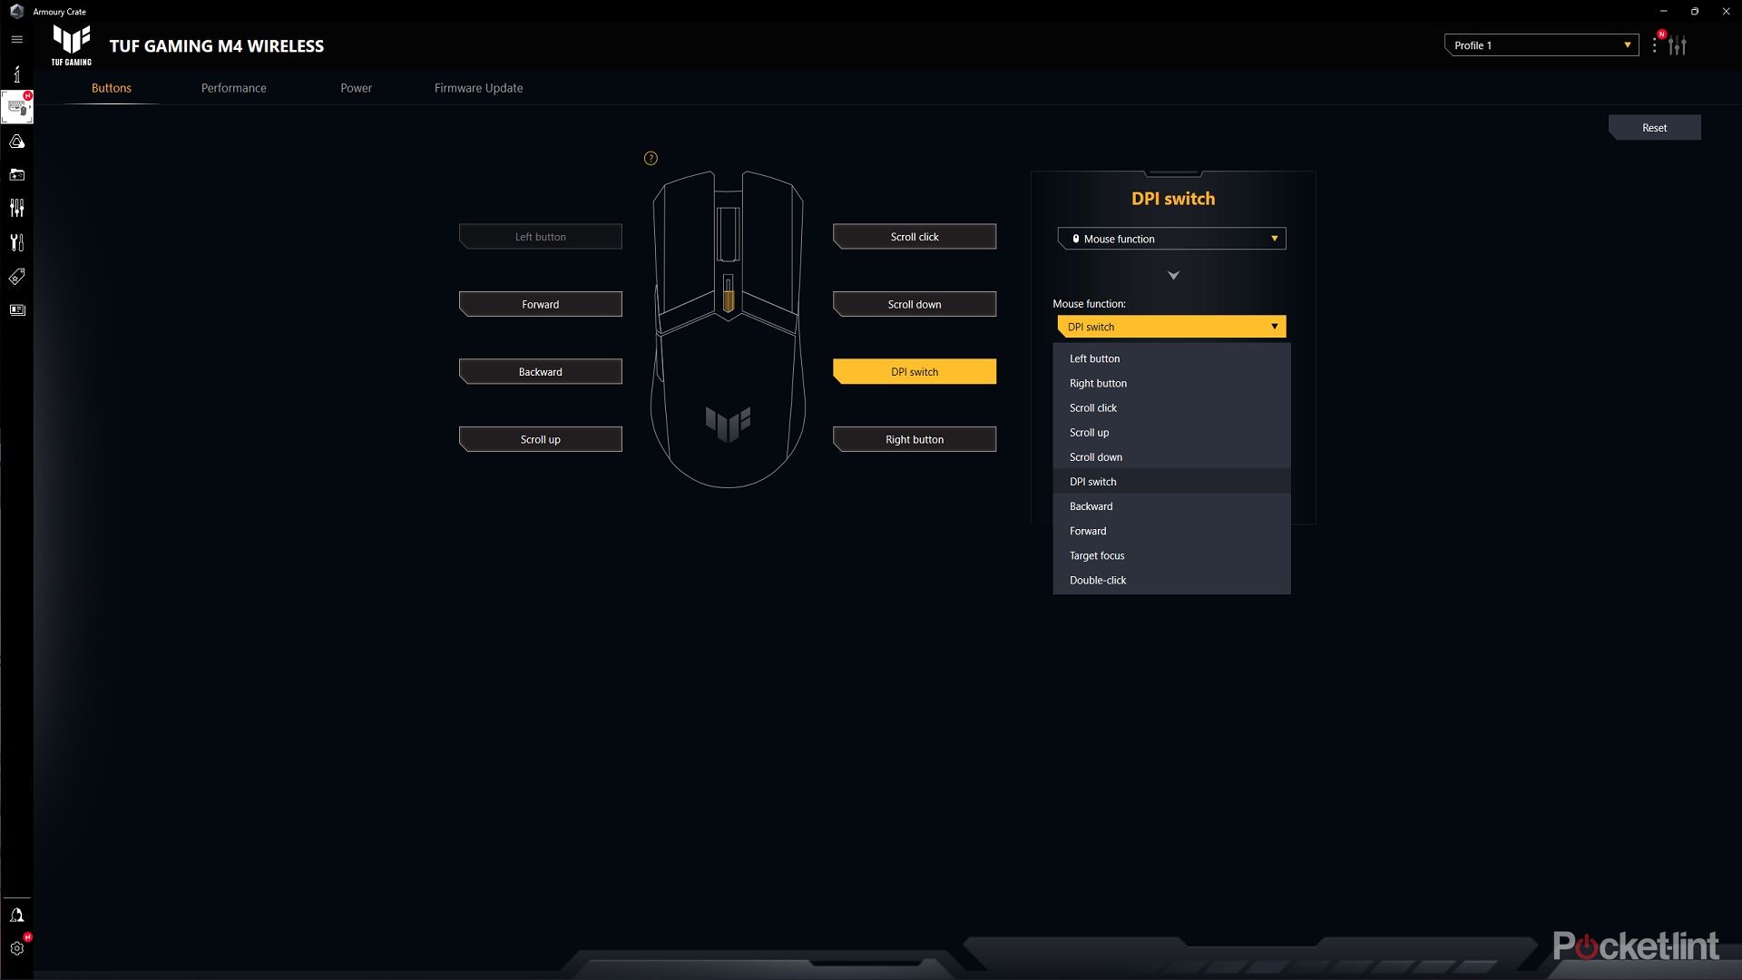Open notifications bell icon in sidebar

[16, 916]
